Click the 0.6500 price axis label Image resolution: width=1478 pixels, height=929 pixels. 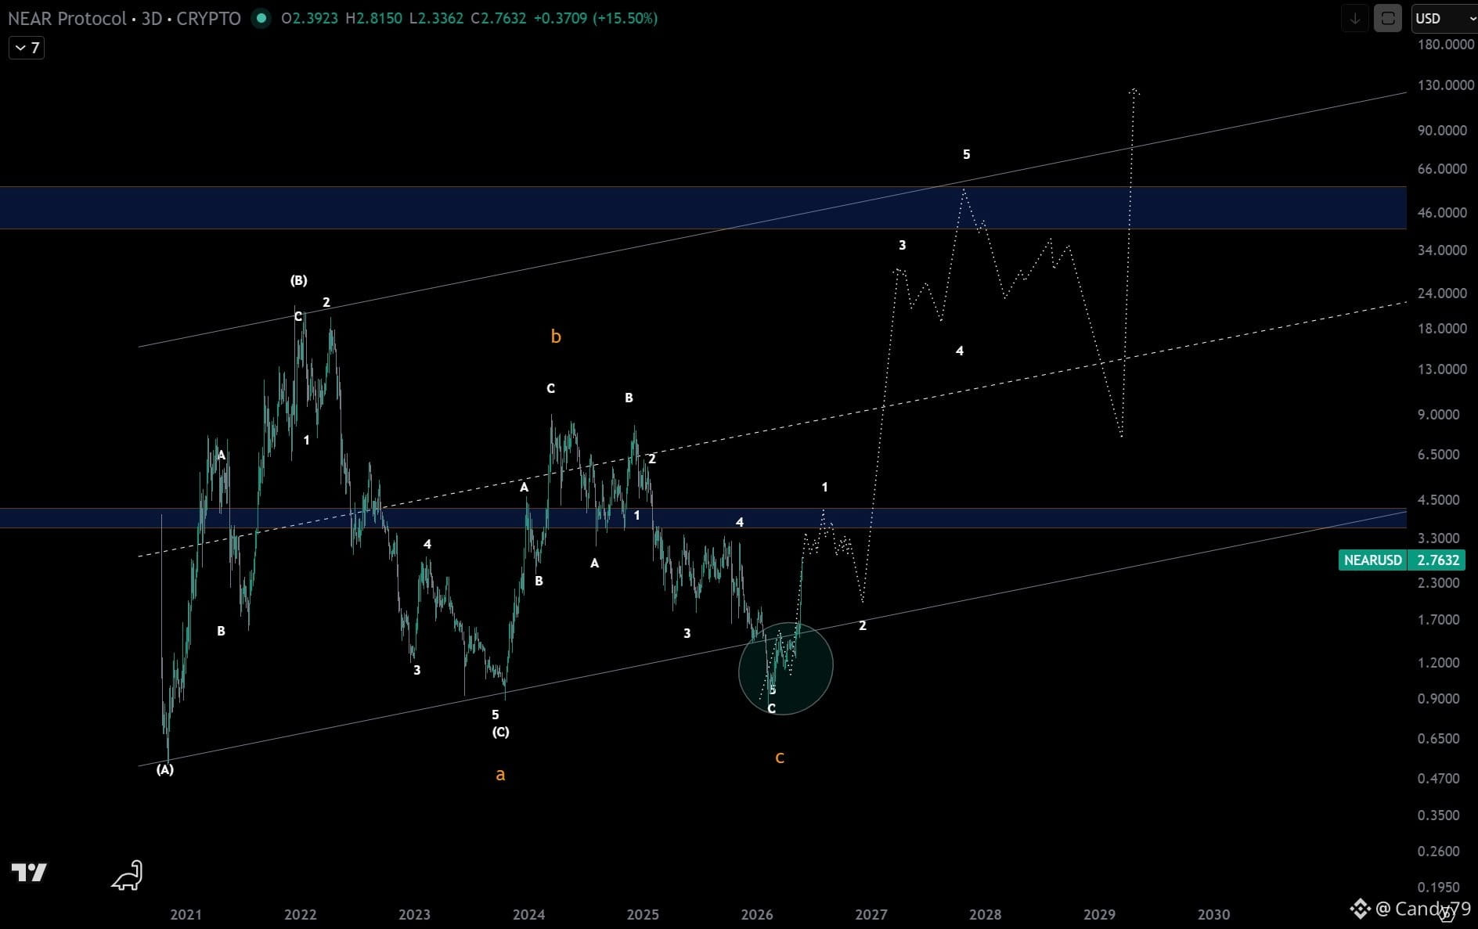tap(1439, 738)
